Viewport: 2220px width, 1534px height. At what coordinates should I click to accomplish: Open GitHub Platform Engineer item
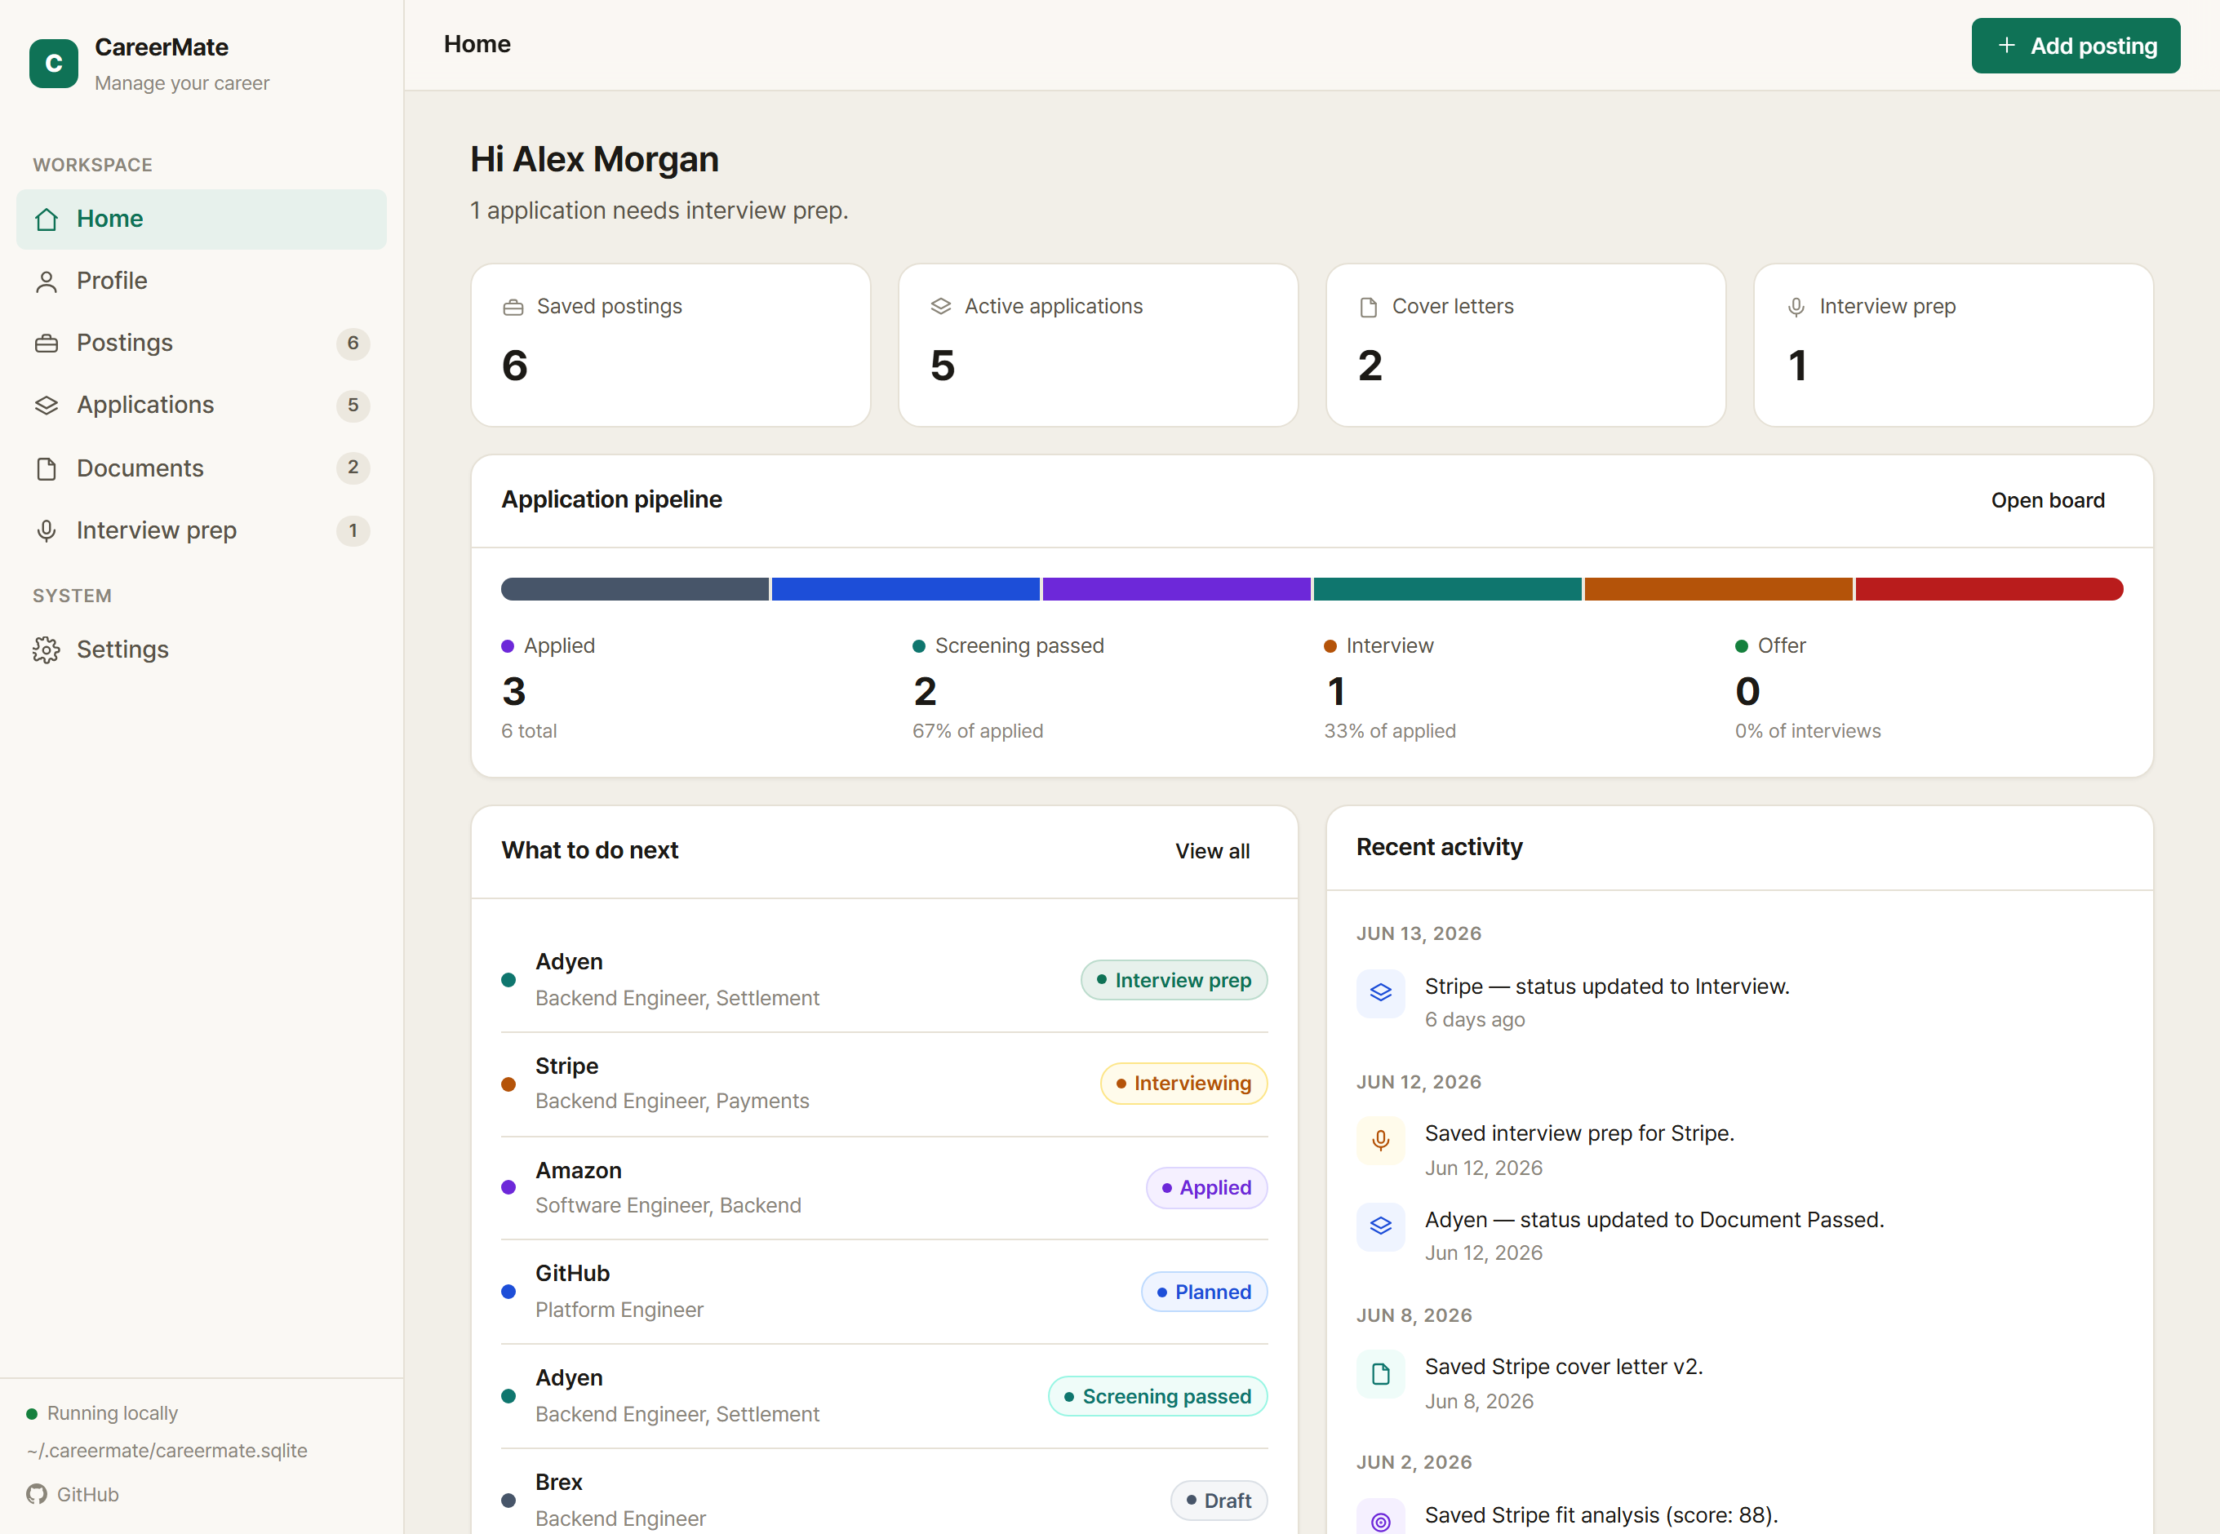(885, 1292)
